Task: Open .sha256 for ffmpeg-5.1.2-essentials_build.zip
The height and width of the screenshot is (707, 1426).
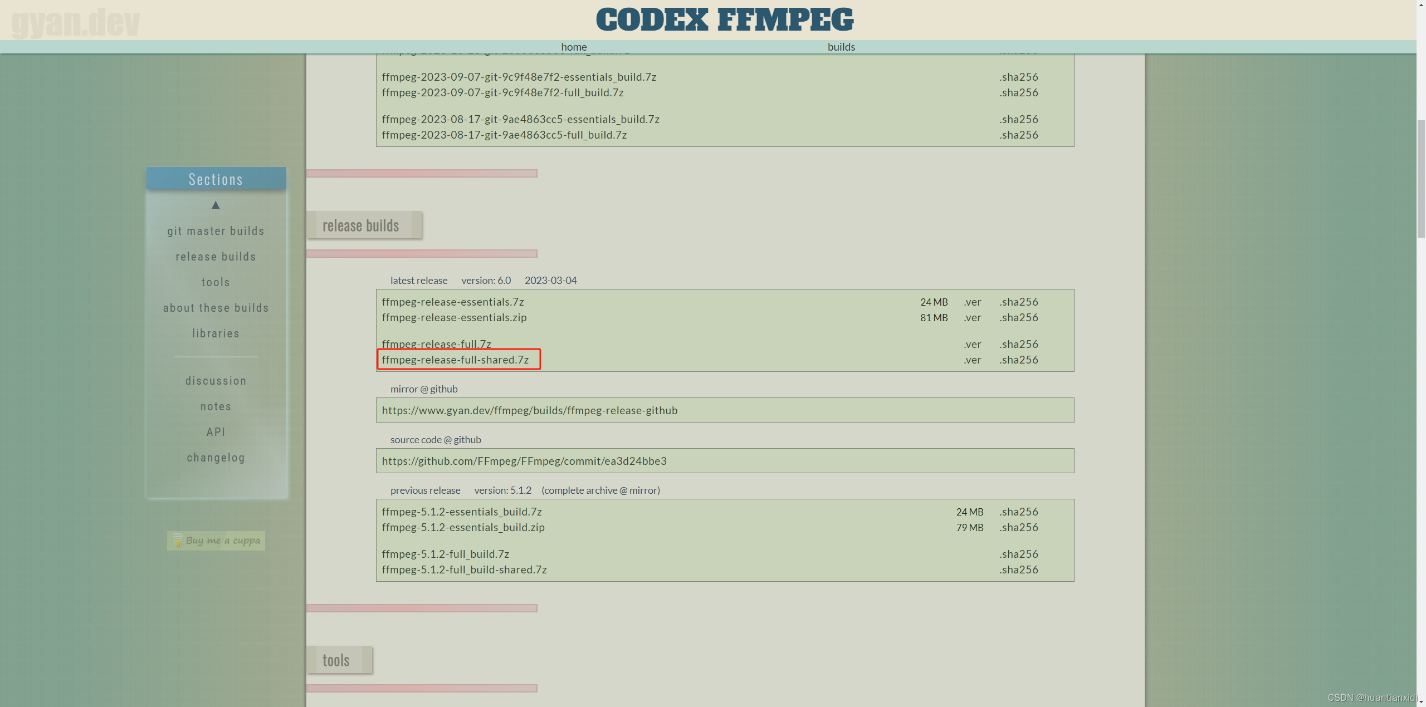Action: click(x=1019, y=527)
